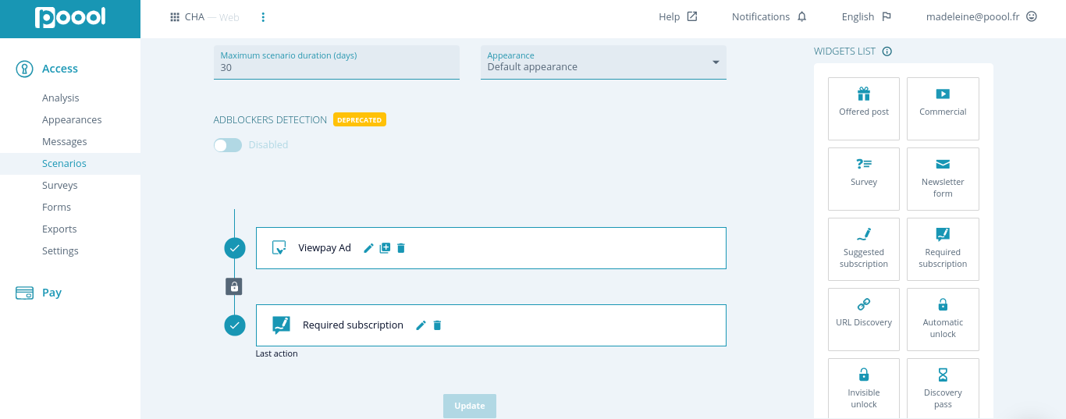Add the URL Discovery widget
This screenshot has height=419, width=1066.
pos(864,319)
